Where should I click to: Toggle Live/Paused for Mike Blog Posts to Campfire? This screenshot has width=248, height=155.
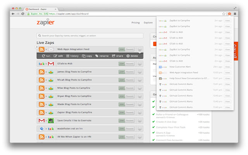pos(127,88)
